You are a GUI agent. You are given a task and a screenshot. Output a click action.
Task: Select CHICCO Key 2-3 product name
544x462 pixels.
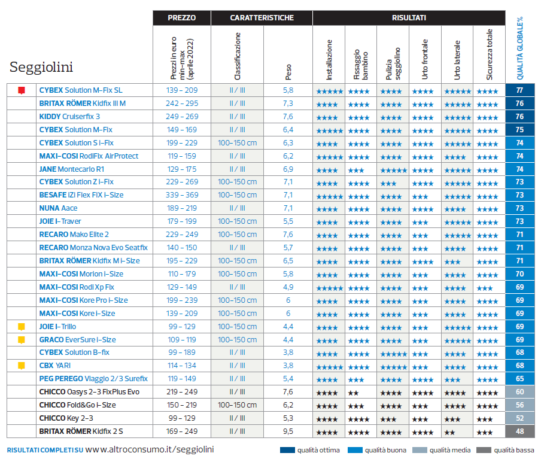tap(66, 419)
